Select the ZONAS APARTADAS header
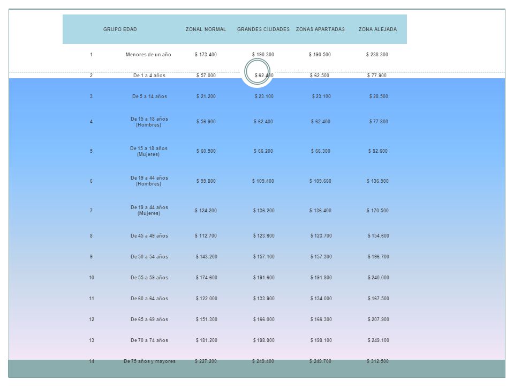Viewport: 514px width, 386px height. [320, 29]
